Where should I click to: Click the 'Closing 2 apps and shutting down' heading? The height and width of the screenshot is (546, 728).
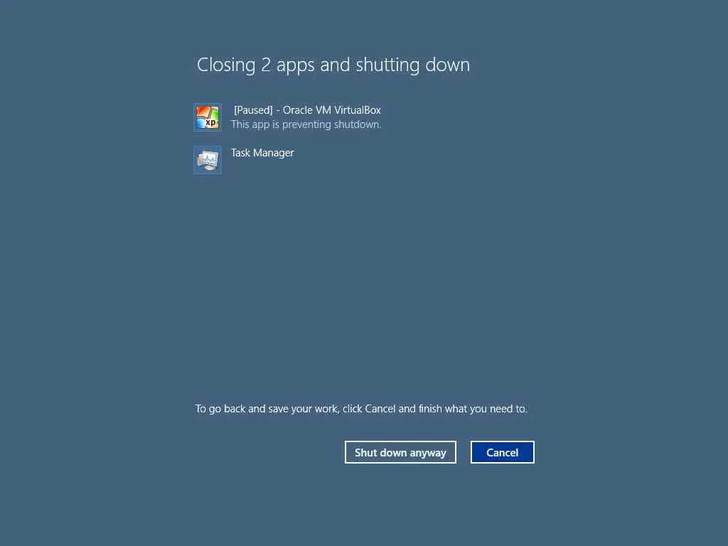pos(333,65)
